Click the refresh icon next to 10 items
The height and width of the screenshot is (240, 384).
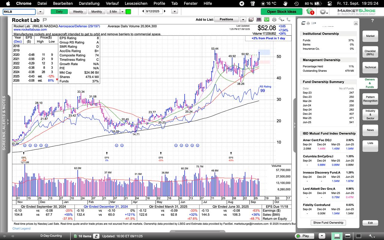[x=96, y=236]
